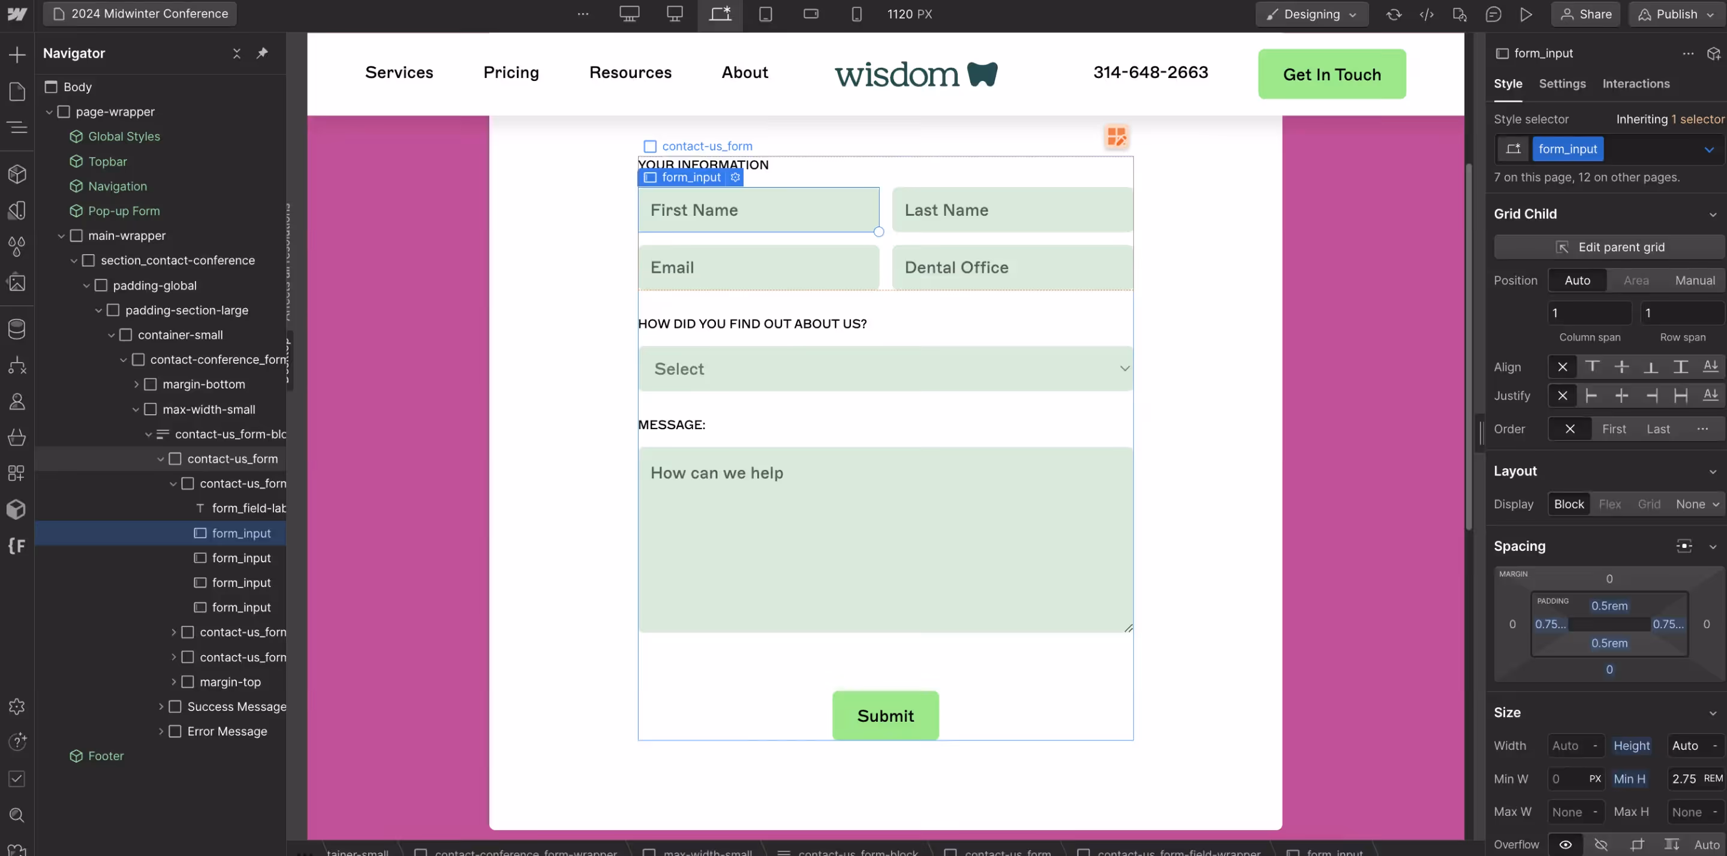Open form_input settings gear on canvas
The height and width of the screenshot is (856, 1727).
pos(735,177)
